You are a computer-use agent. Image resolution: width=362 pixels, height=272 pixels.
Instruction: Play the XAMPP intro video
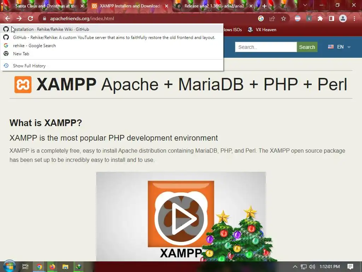(x=181, y=218)
